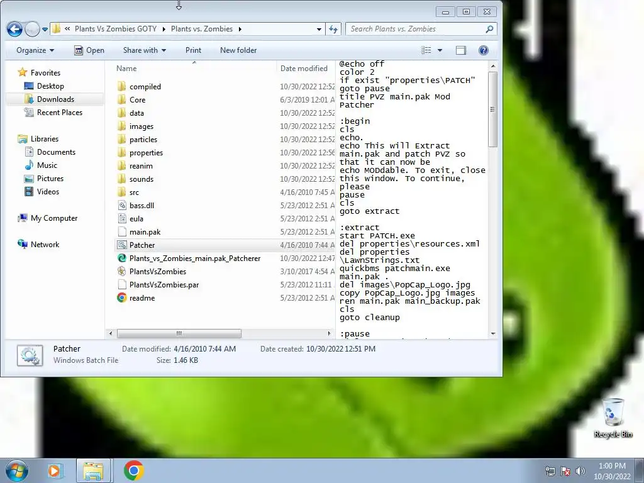Select the eula file icon
Screen dimensions: 644x483
pyautogui.click(x=121, y=218)
